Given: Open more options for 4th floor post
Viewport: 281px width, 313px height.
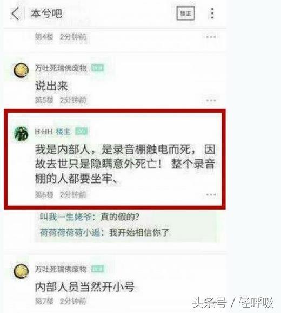Looking at the screenshot, I should pos(211,37).
